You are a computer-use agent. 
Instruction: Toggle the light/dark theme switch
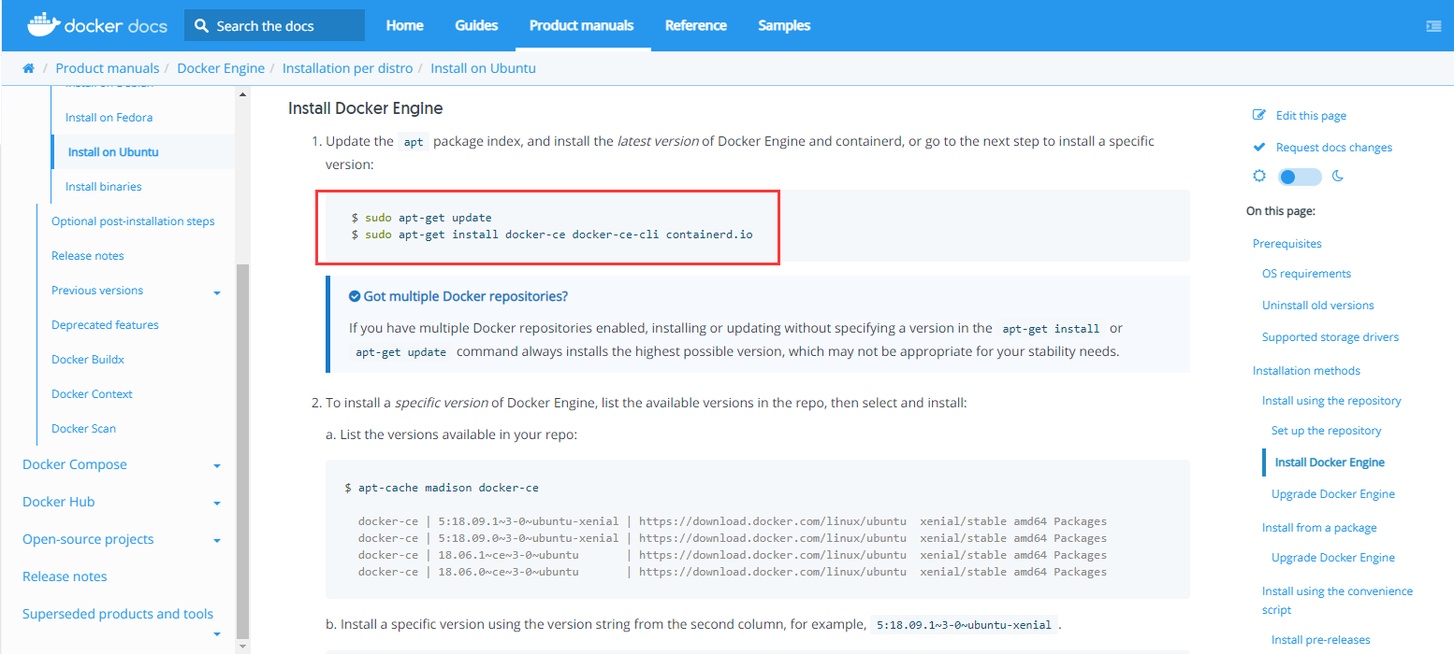coord(1300,177)
